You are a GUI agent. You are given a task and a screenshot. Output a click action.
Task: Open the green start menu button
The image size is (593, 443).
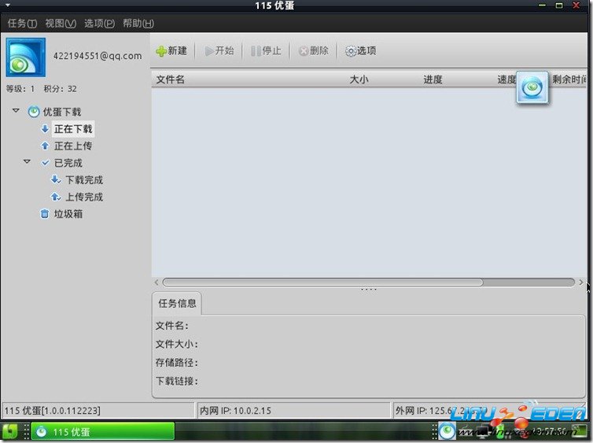tap(10, 432)
